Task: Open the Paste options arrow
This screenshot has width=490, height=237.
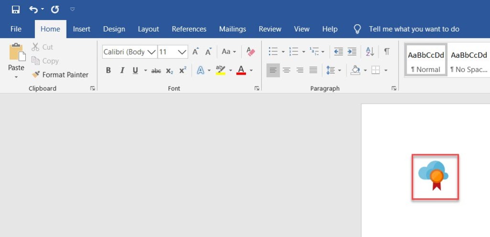Action: (x=16, y=77)
